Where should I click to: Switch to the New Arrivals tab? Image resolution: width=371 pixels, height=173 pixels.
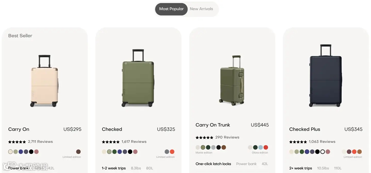tap(201, 9)
